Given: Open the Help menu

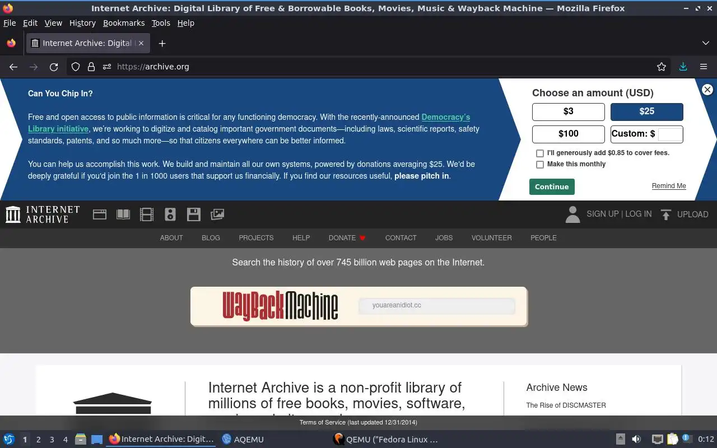Looking at the screenshot, I should [x=186, y=23].
